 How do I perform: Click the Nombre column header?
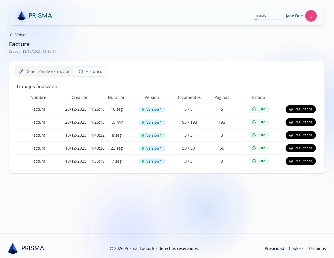pos(38,97)
